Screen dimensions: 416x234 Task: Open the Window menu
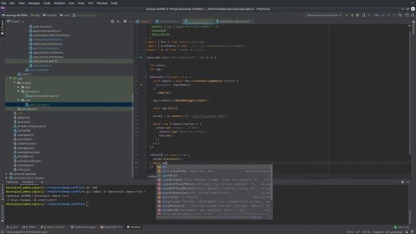[102, 3]
